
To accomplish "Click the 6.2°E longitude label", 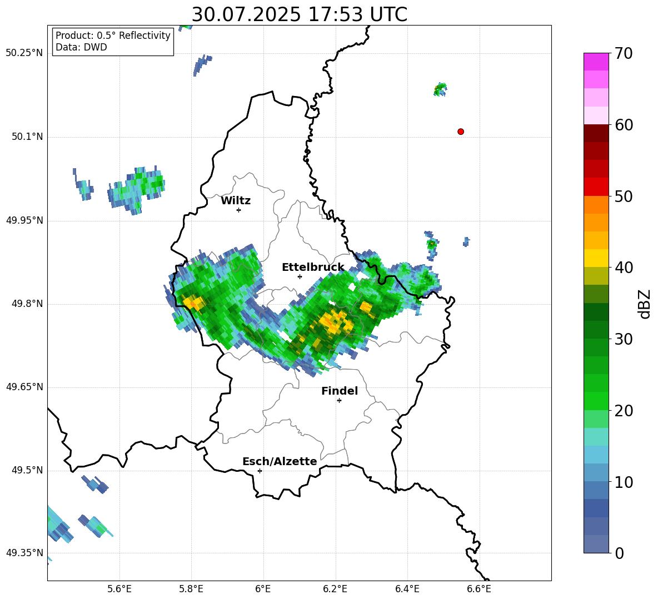I will click(335, 589).
